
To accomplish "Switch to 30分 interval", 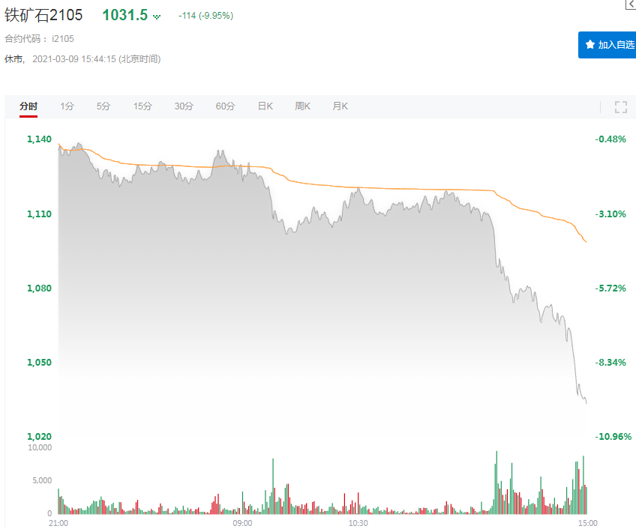I will [184, 106].
